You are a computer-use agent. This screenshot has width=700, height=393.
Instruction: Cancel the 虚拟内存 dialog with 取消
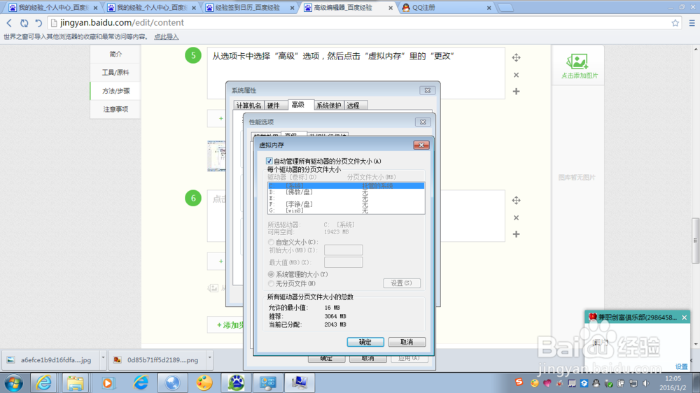click(x=407, y=342)
